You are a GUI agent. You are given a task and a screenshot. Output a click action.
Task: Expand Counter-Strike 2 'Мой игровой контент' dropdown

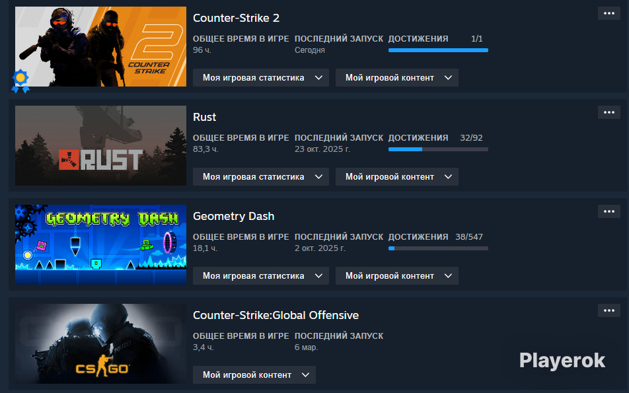tap(396, 77)
